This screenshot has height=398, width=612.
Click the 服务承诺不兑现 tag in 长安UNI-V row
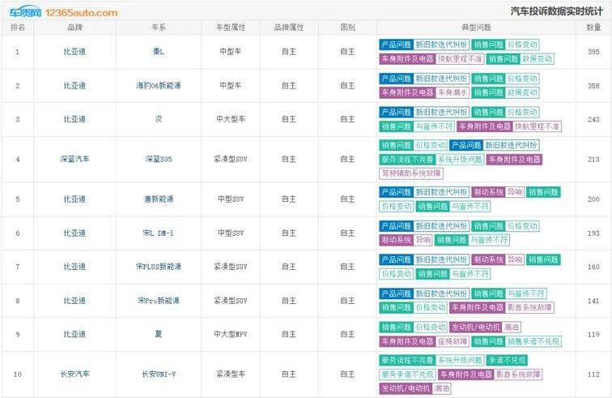point(407,374)
